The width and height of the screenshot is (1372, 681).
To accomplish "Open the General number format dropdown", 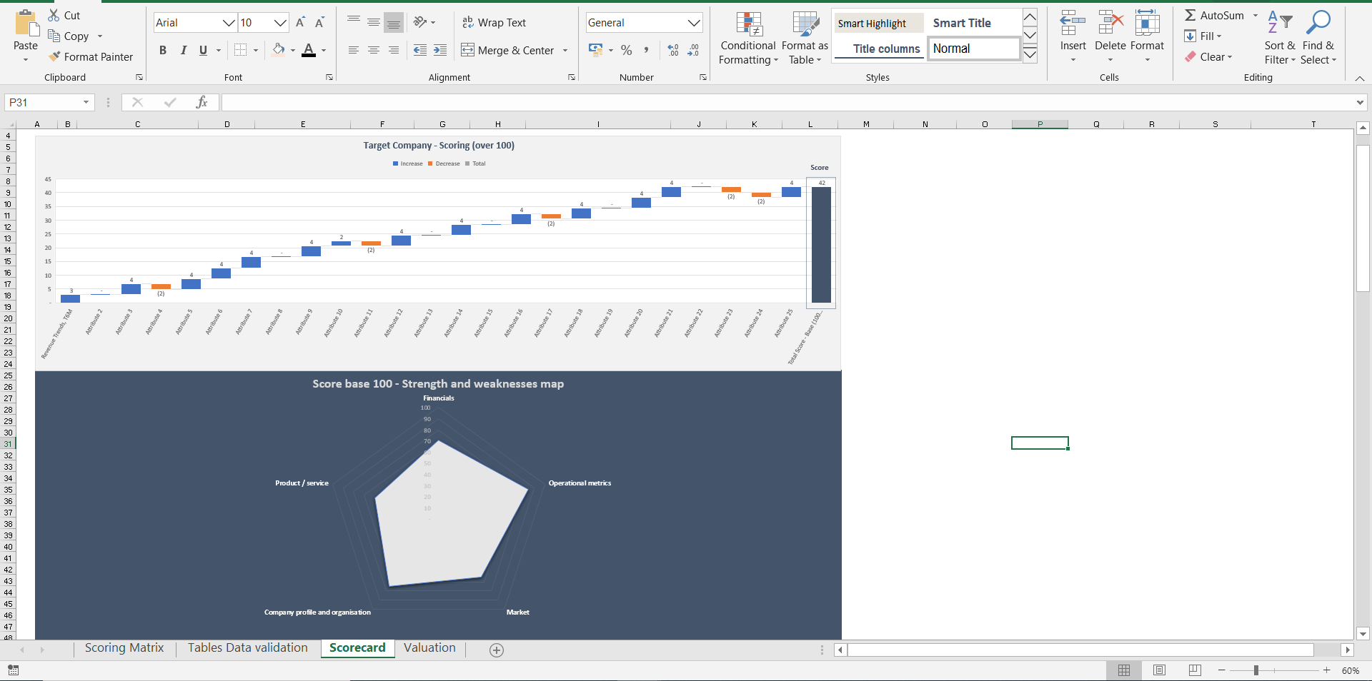I will [694, 23].
